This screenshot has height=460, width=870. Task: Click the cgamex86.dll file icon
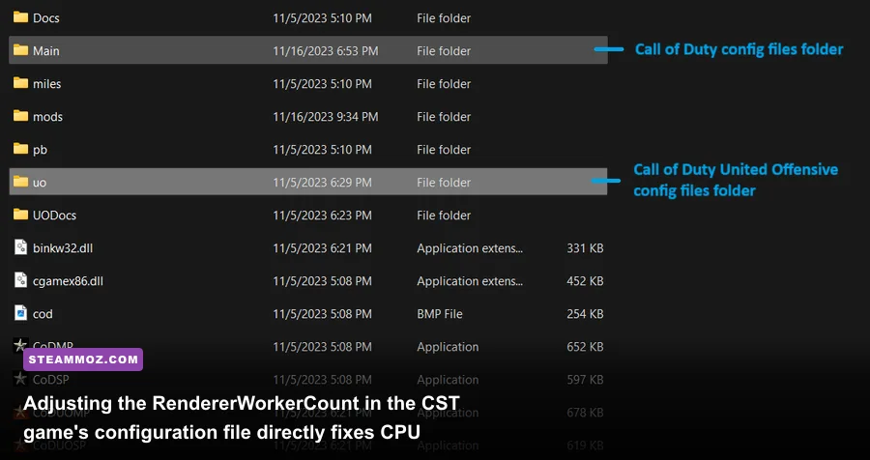tap(20, 280)
